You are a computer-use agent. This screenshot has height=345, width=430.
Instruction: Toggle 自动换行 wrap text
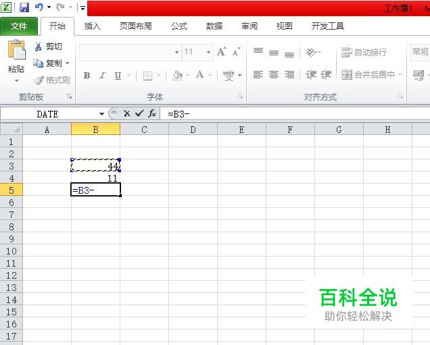(364, 52)
